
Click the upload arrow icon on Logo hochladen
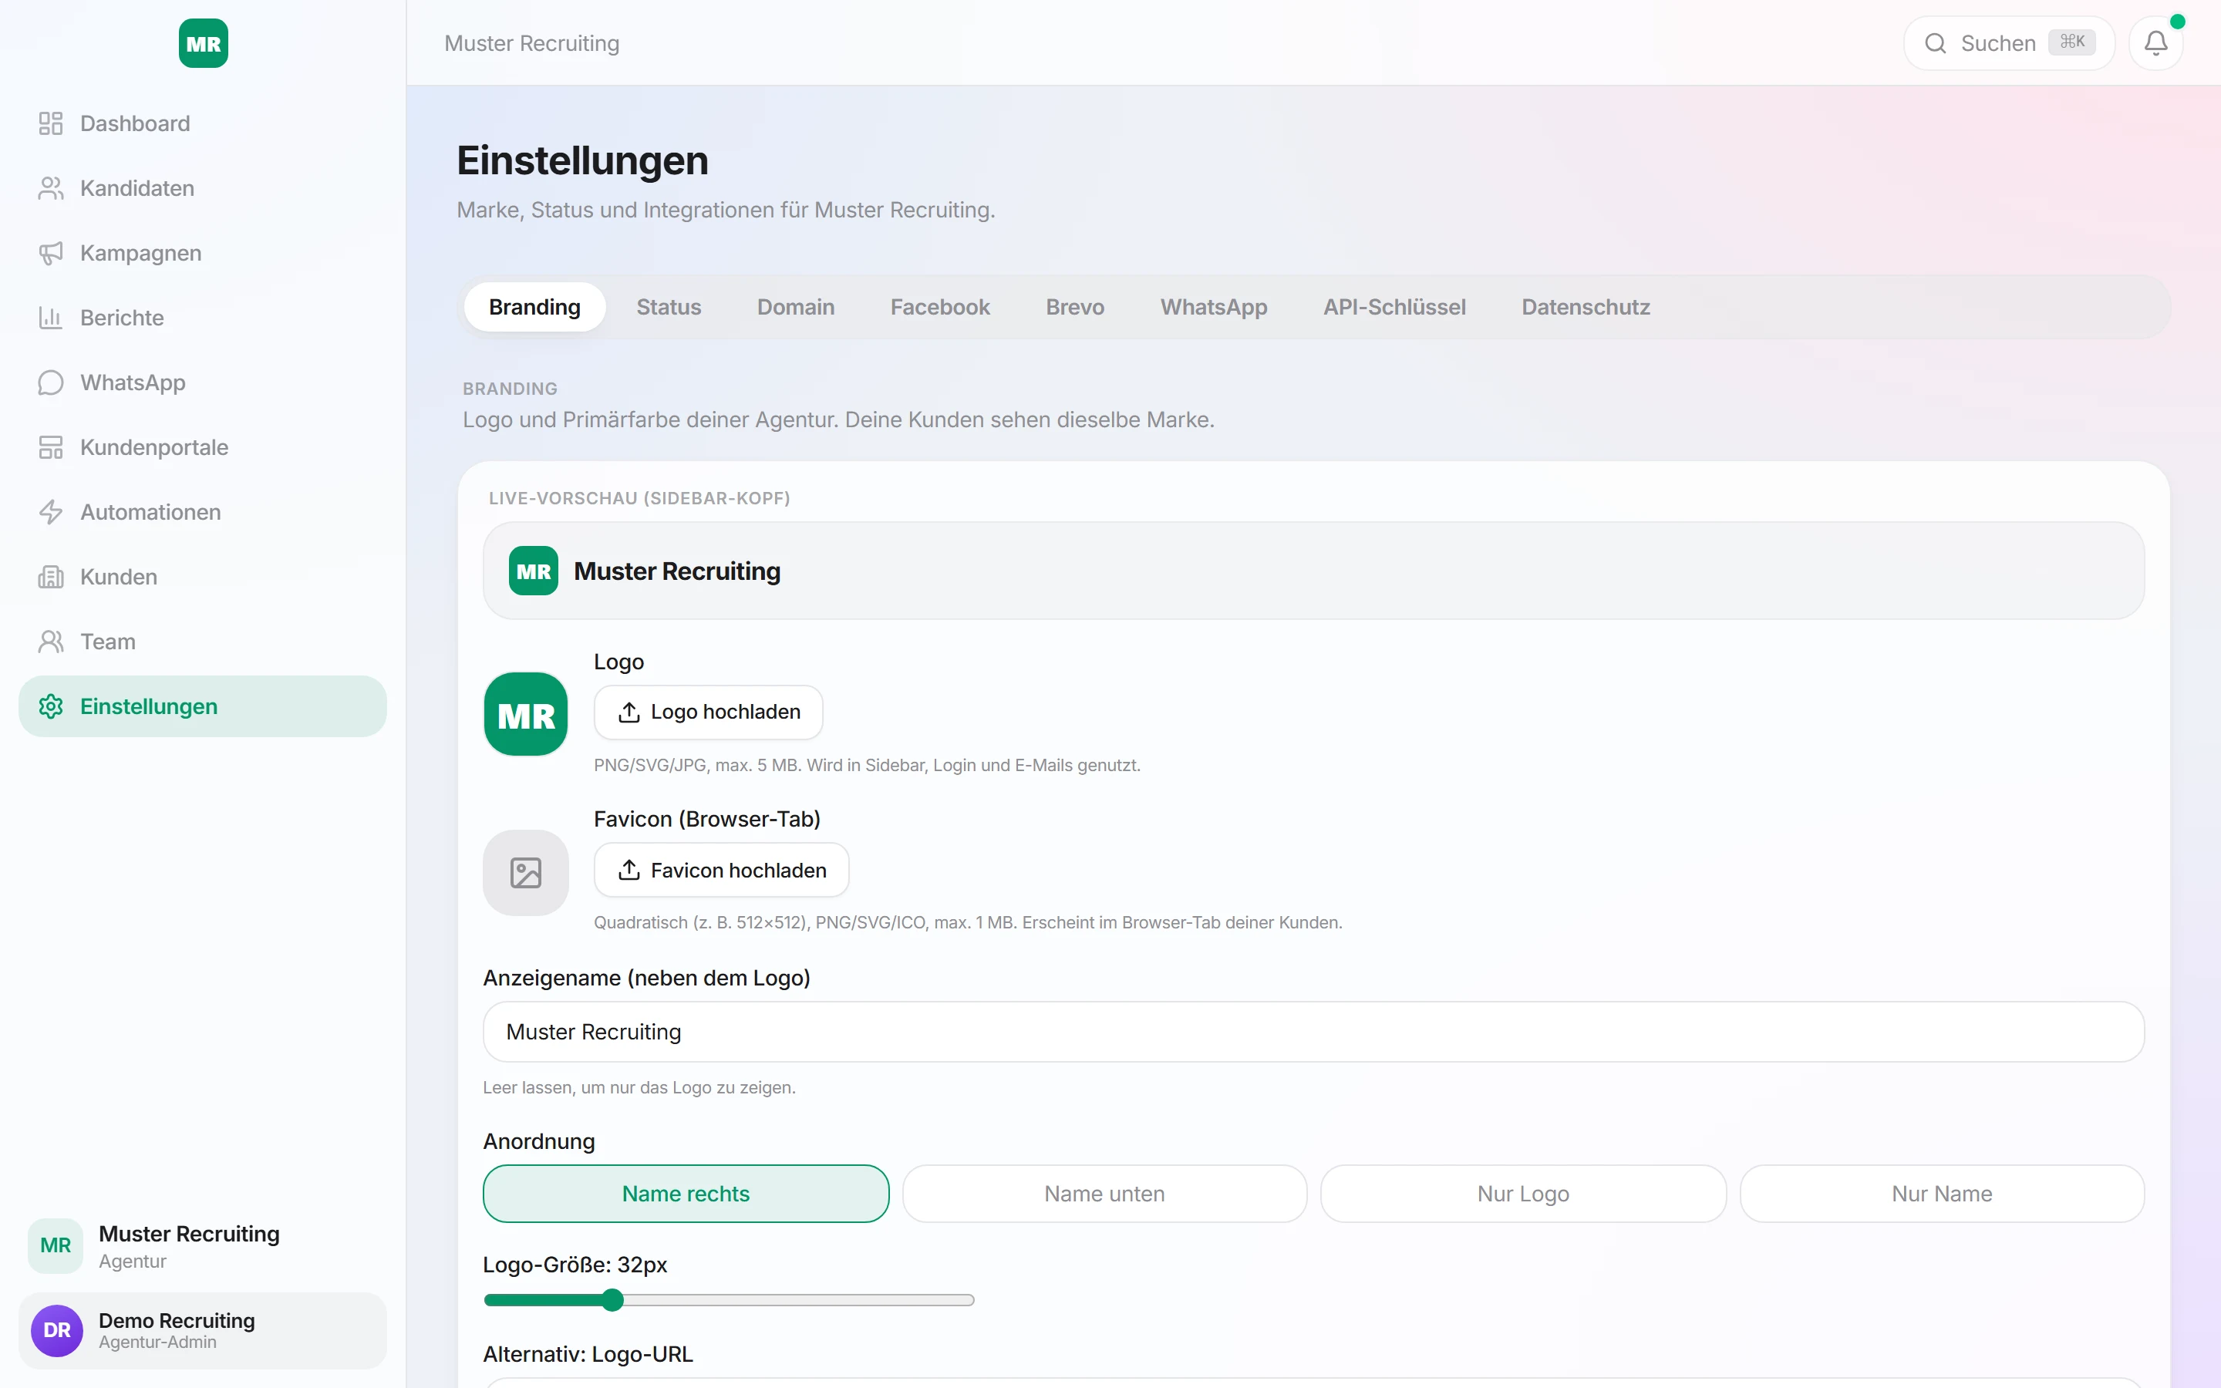(x=629, y=712)
